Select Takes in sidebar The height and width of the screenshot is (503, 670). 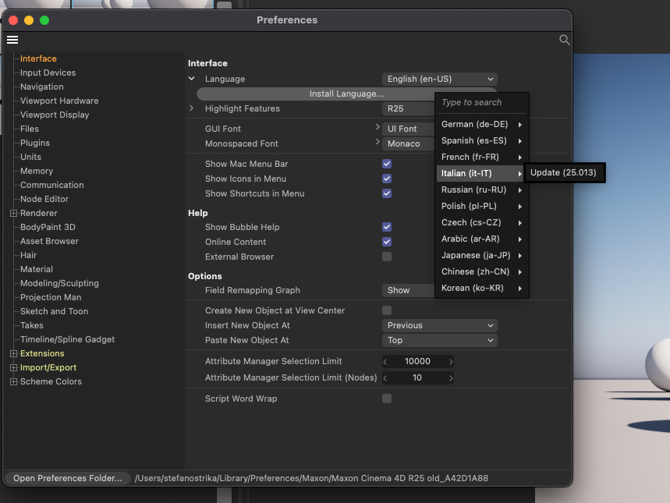(32, 325)
